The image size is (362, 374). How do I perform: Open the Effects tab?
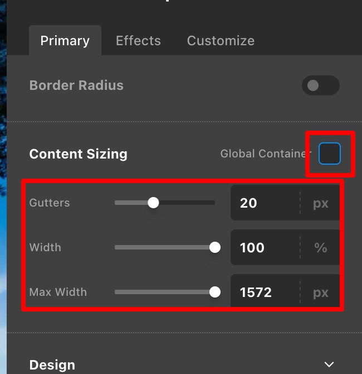138,41
